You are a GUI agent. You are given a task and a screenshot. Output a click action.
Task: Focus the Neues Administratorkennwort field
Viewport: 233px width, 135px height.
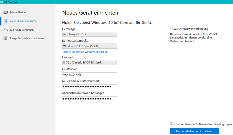90,87
